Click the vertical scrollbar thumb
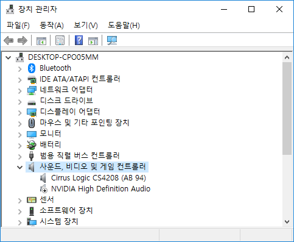 point(287,109)
